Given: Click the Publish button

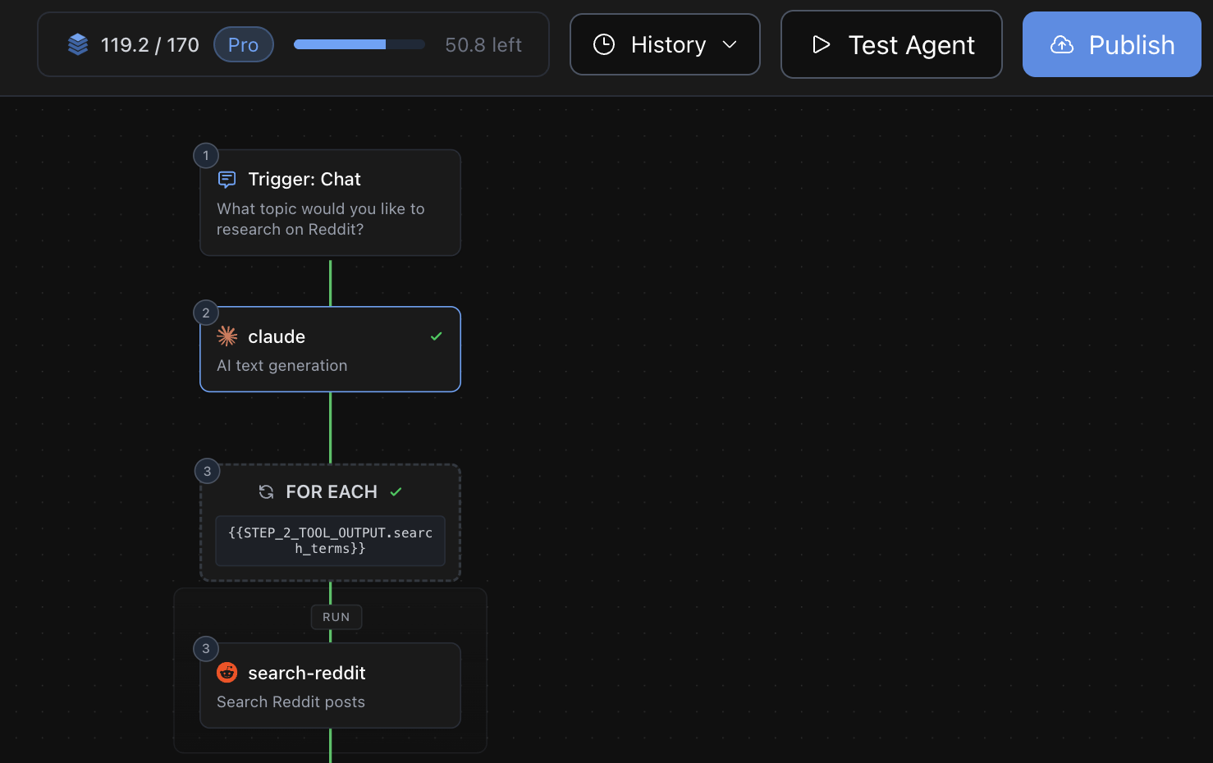Looking at the screenshot, I should pos(1111,44).
